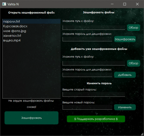The image size is (144, 136).
Task: Focus file path field in Зашифровать файлы section
Action: coord(94,28)
